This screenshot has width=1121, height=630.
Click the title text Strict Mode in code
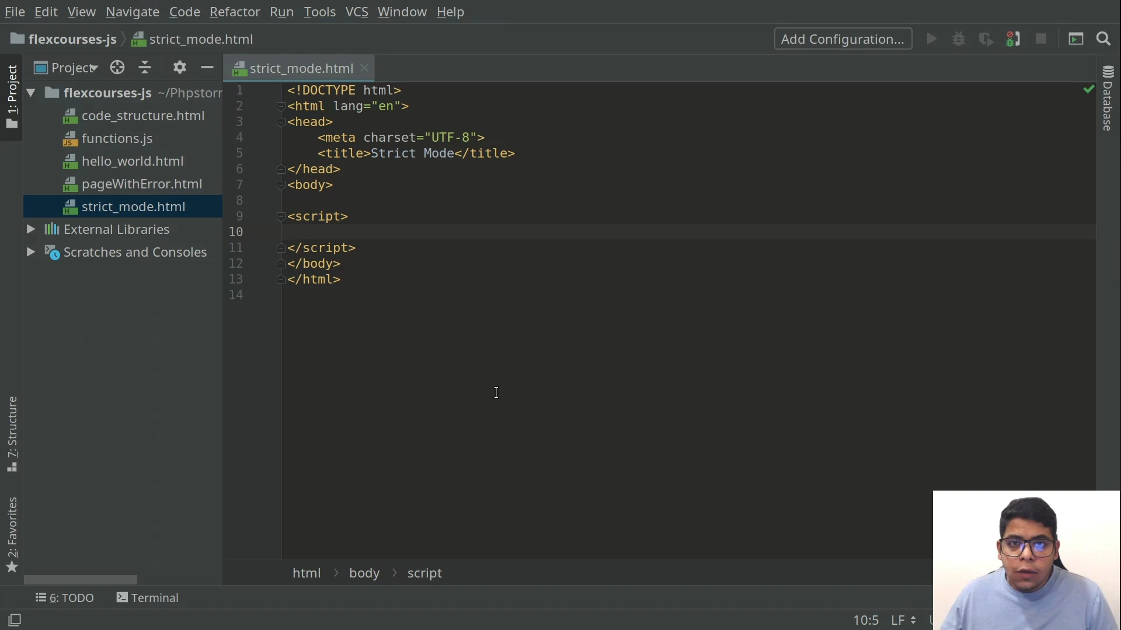tap(412, 153)
